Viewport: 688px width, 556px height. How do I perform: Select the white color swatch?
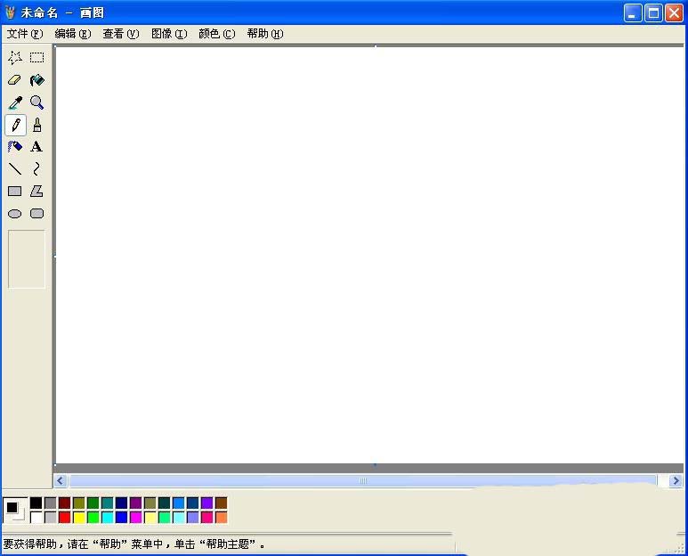(36, 518)
